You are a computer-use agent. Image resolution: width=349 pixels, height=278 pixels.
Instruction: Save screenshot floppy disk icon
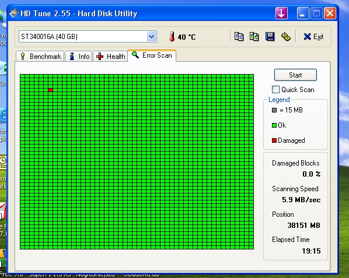270,37
